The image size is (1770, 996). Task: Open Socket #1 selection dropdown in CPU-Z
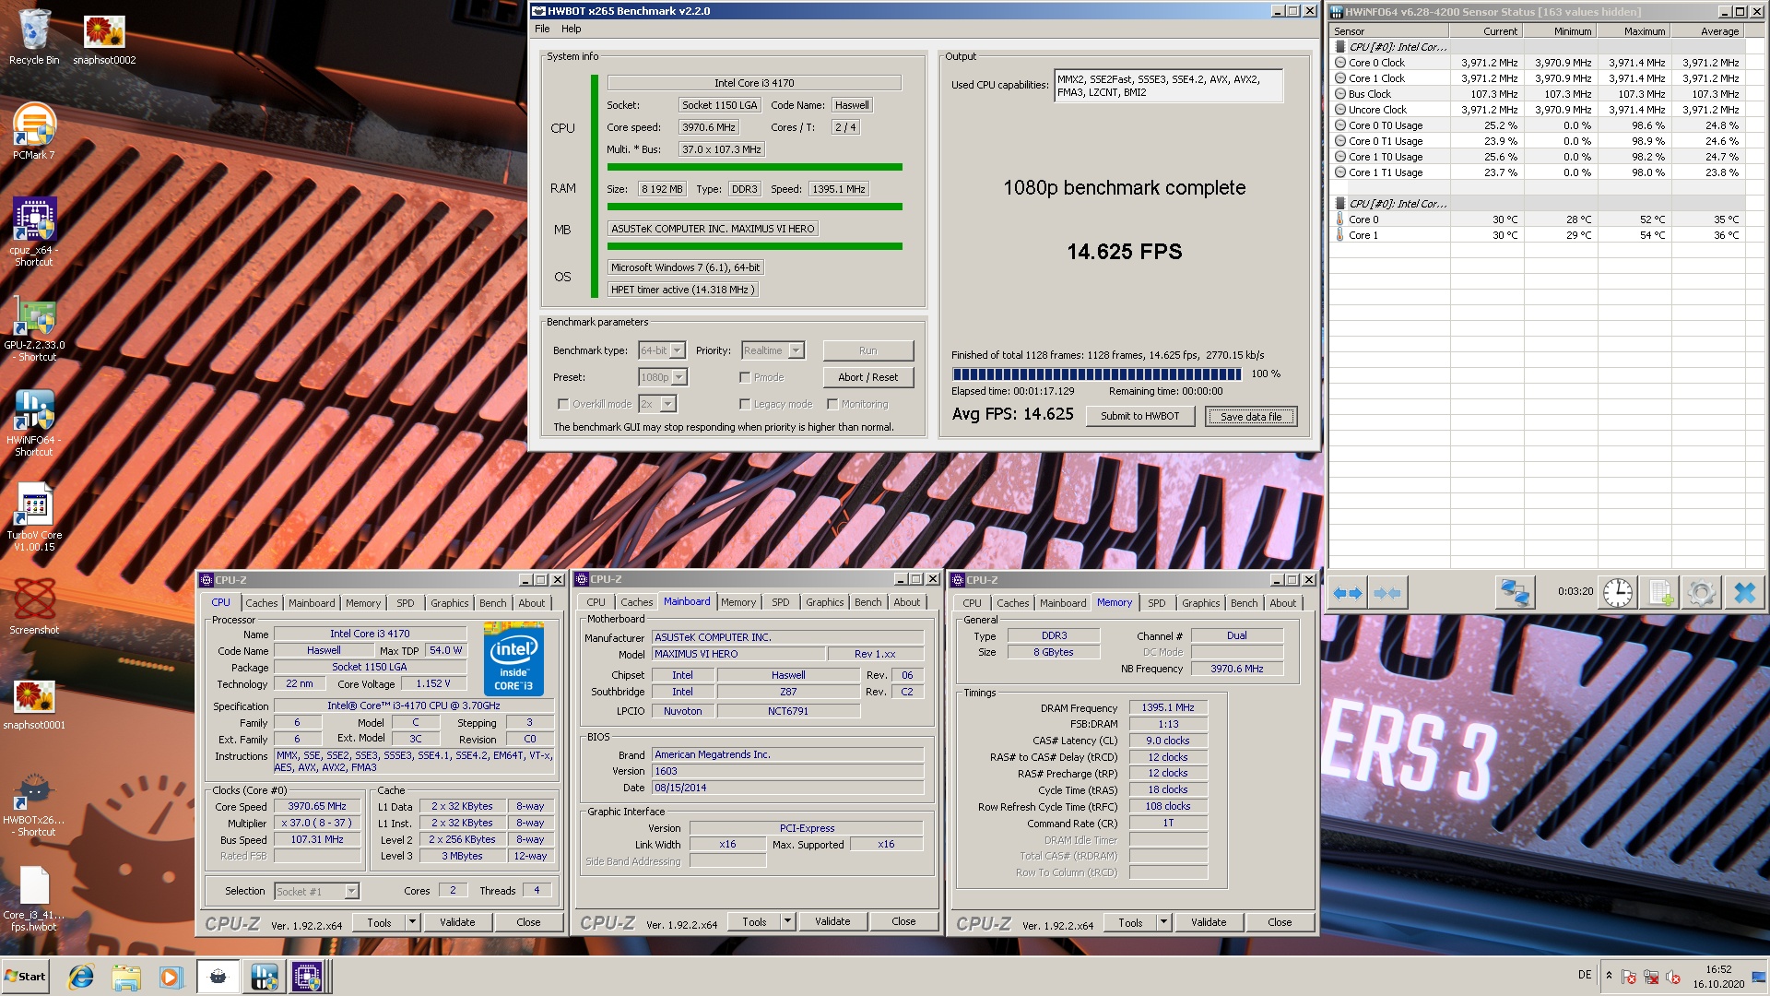[x=316, y=891]
